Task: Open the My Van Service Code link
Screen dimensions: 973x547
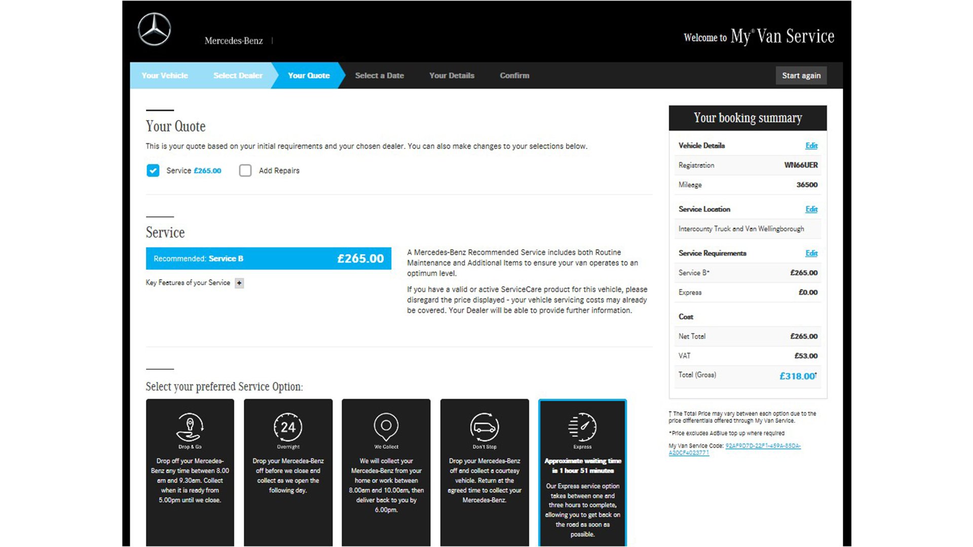Action: [x=762, y=446]
